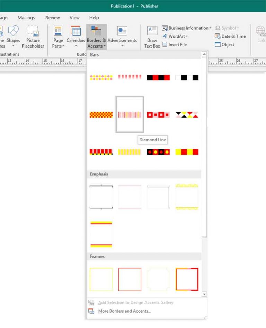Viewport: 266px width, 328px height.
Task: Insert an Object
Action: coord(224,45)
